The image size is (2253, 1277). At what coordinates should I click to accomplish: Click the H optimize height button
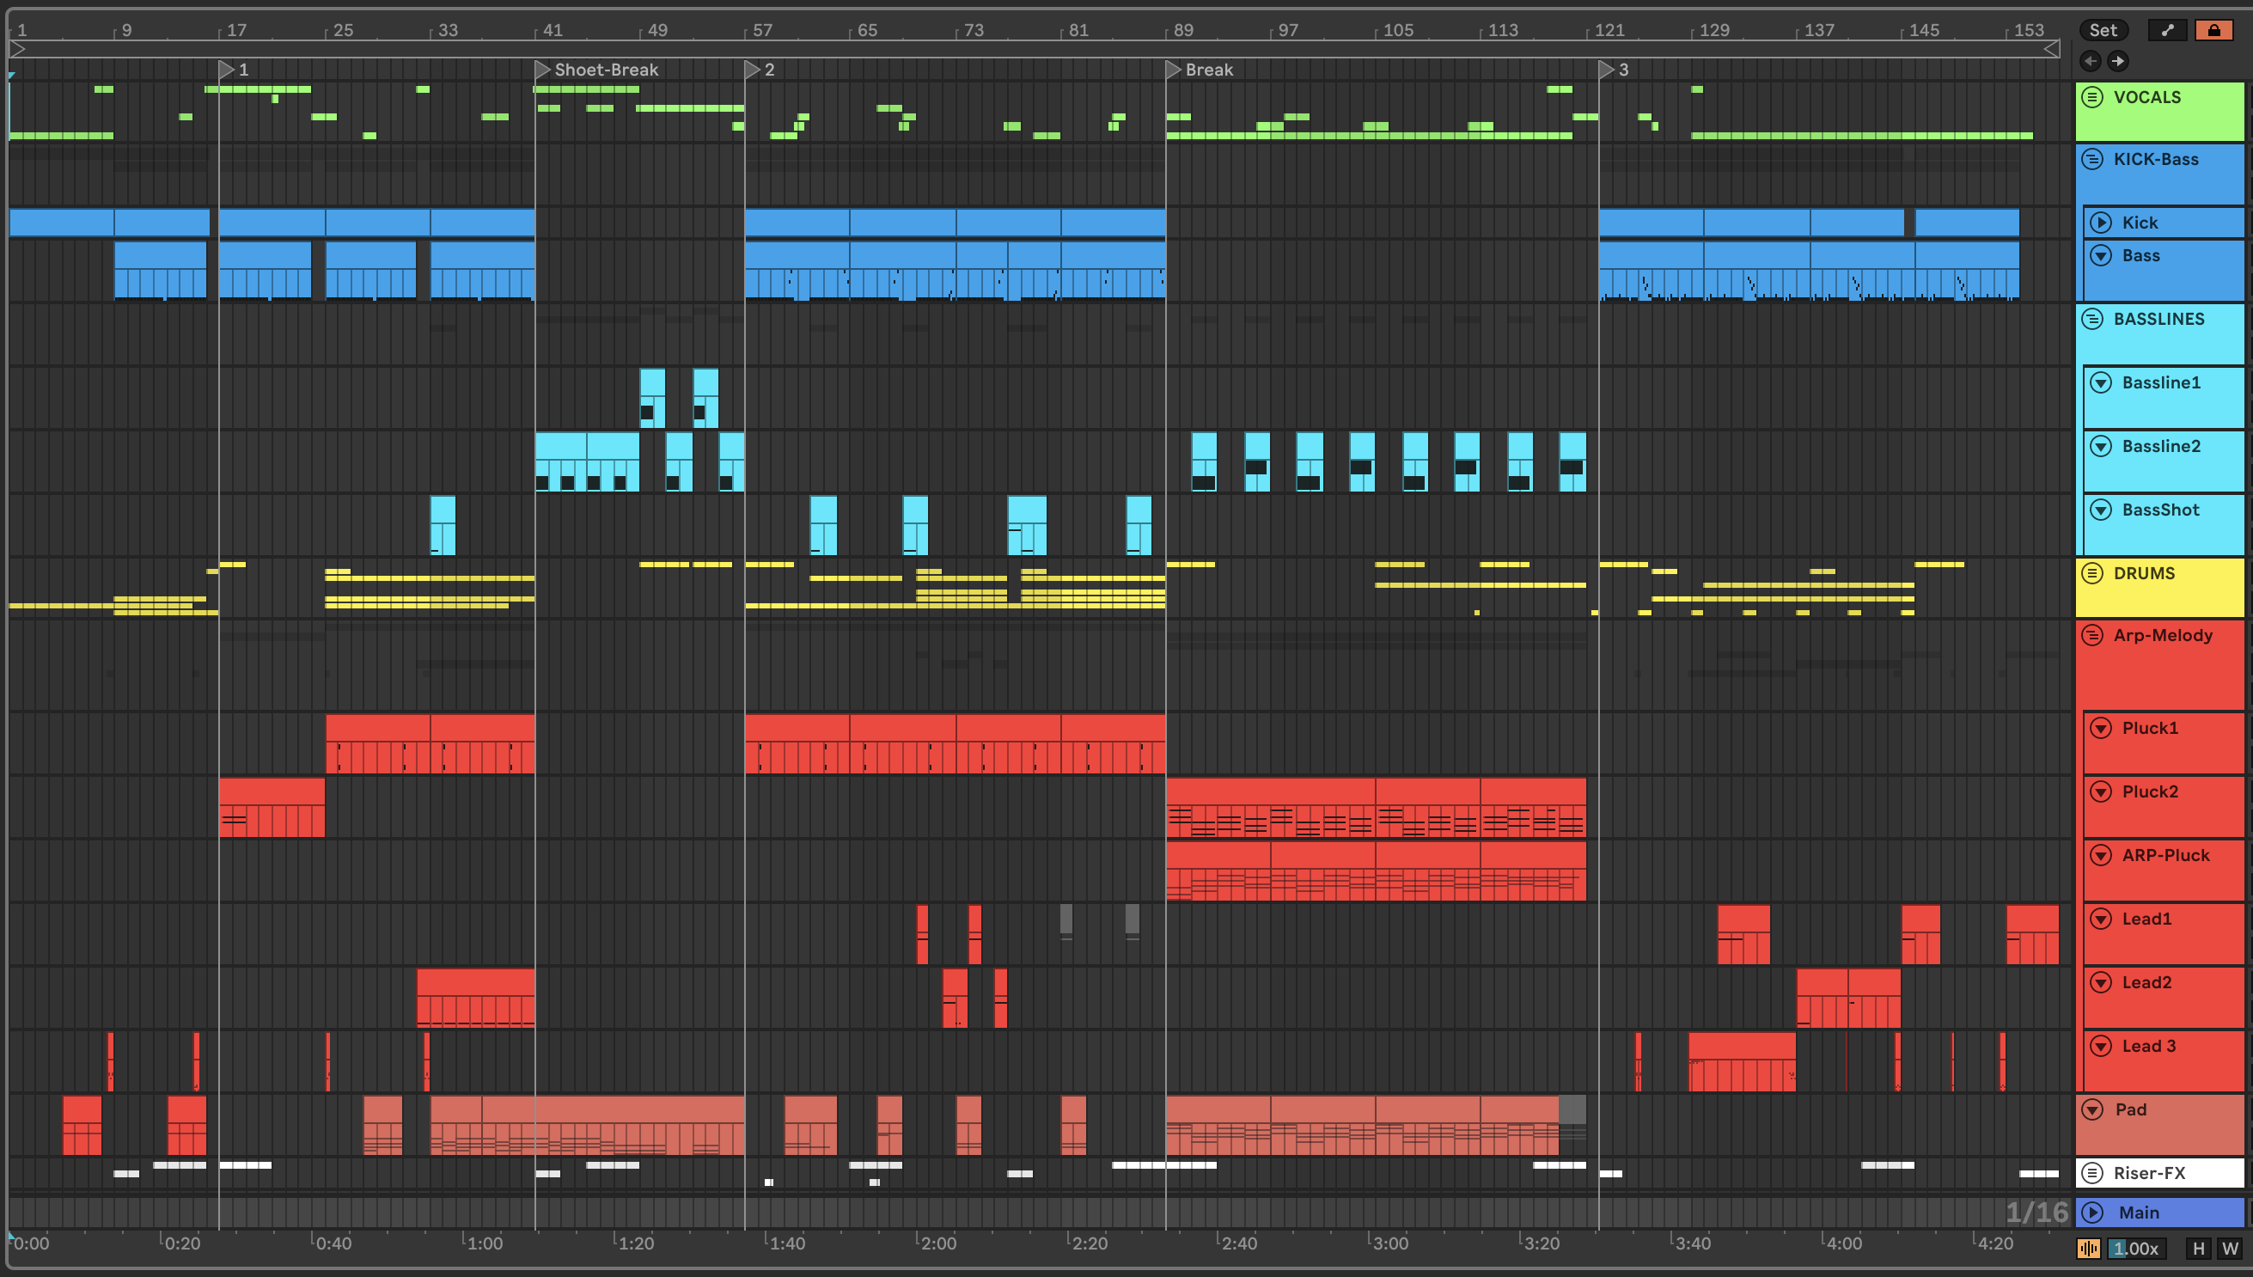[x=2198, y=1248]
